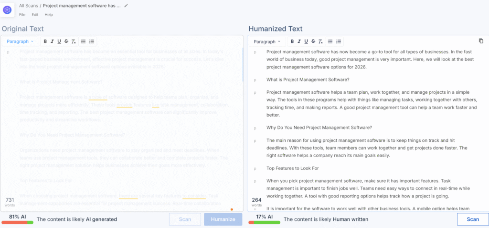Click the pencil icon to rename scan

[x=126, y=6]
